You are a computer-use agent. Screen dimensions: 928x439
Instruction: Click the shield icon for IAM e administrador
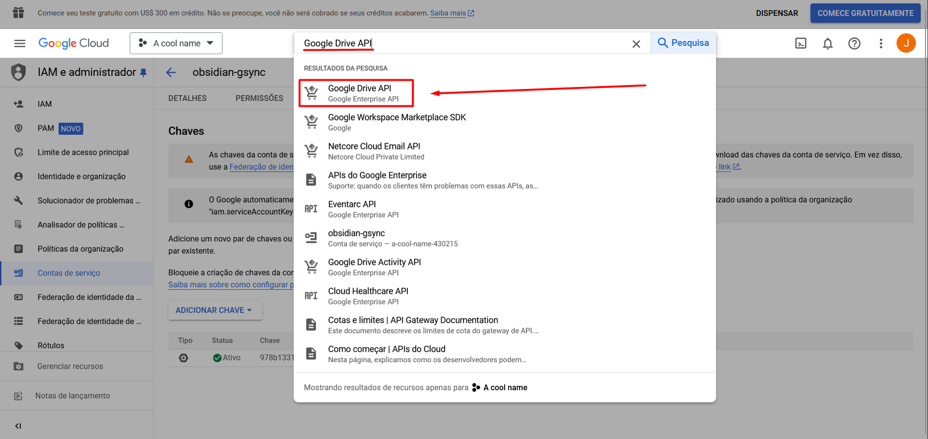18,72
